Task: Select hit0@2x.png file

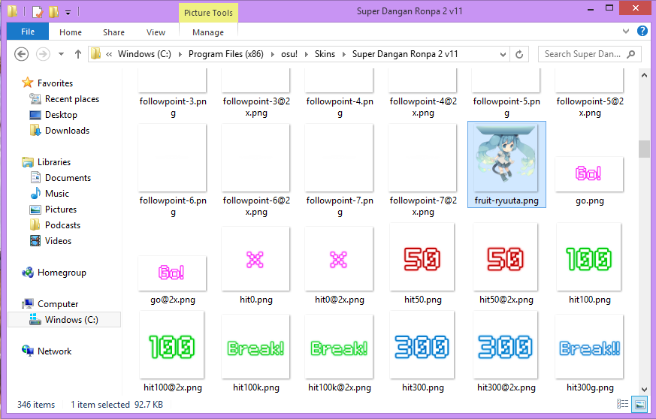Action: [339, 265]
